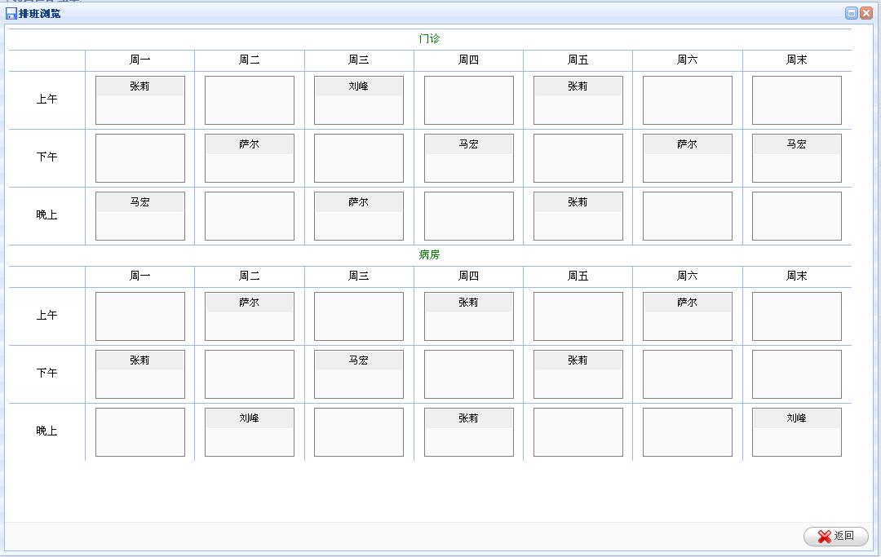Click empty shift box 门诊 周末 上午
The height and width of the screenshot is (557, 881).
(797, 100)
